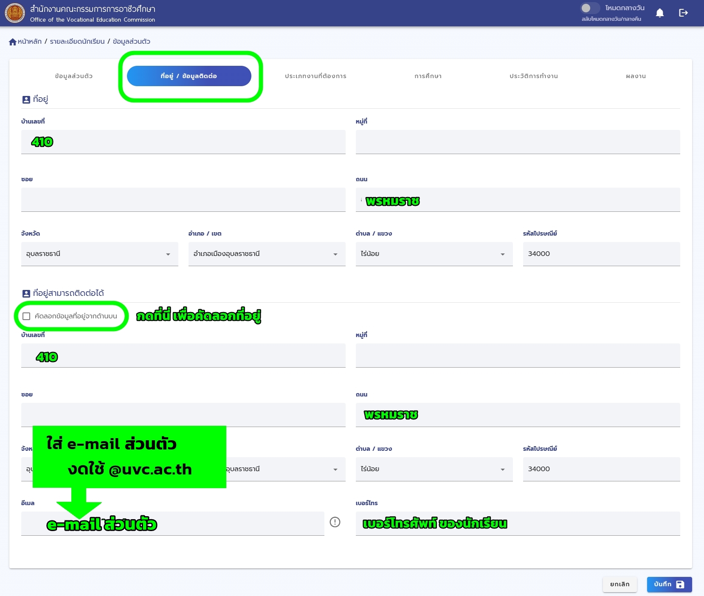Go to หน้าหลัก breadcrumb link
704x596 pixels.
[x=30, y=42]
